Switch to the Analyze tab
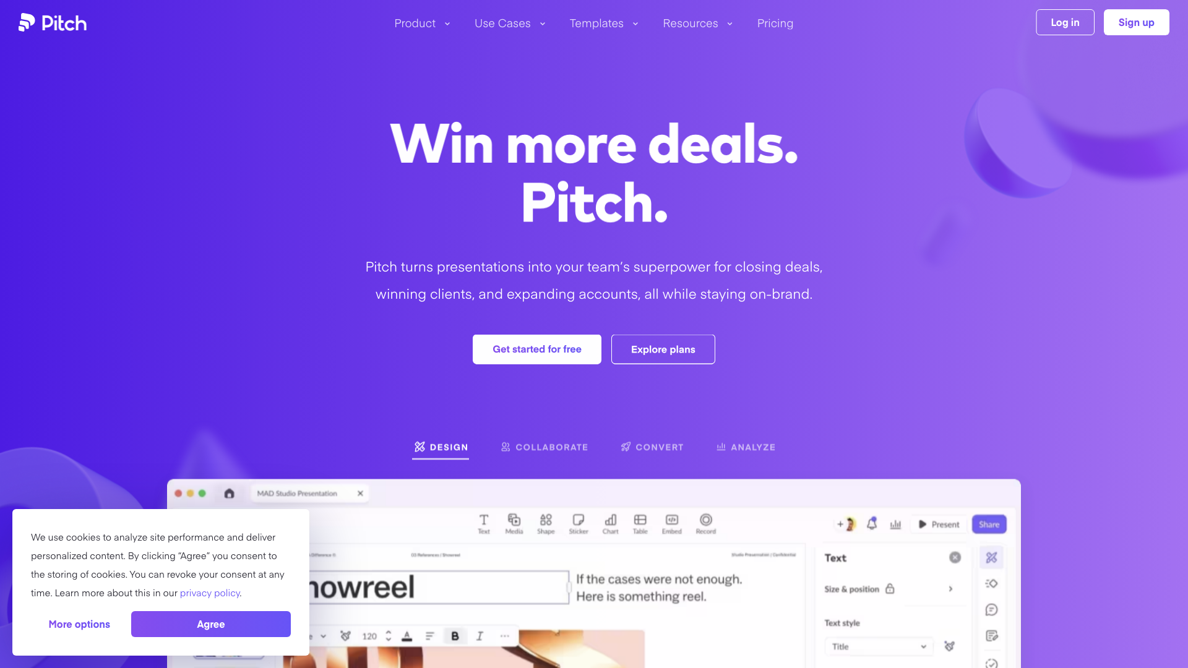The height and width of the screenshot is (668, 1188). (746, 447)
